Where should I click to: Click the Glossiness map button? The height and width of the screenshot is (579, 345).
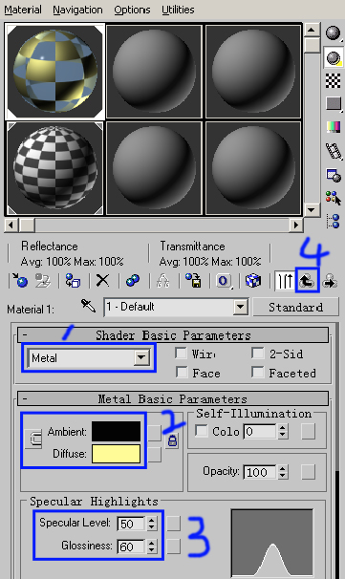pyautogui.click(x=173, y=547)
